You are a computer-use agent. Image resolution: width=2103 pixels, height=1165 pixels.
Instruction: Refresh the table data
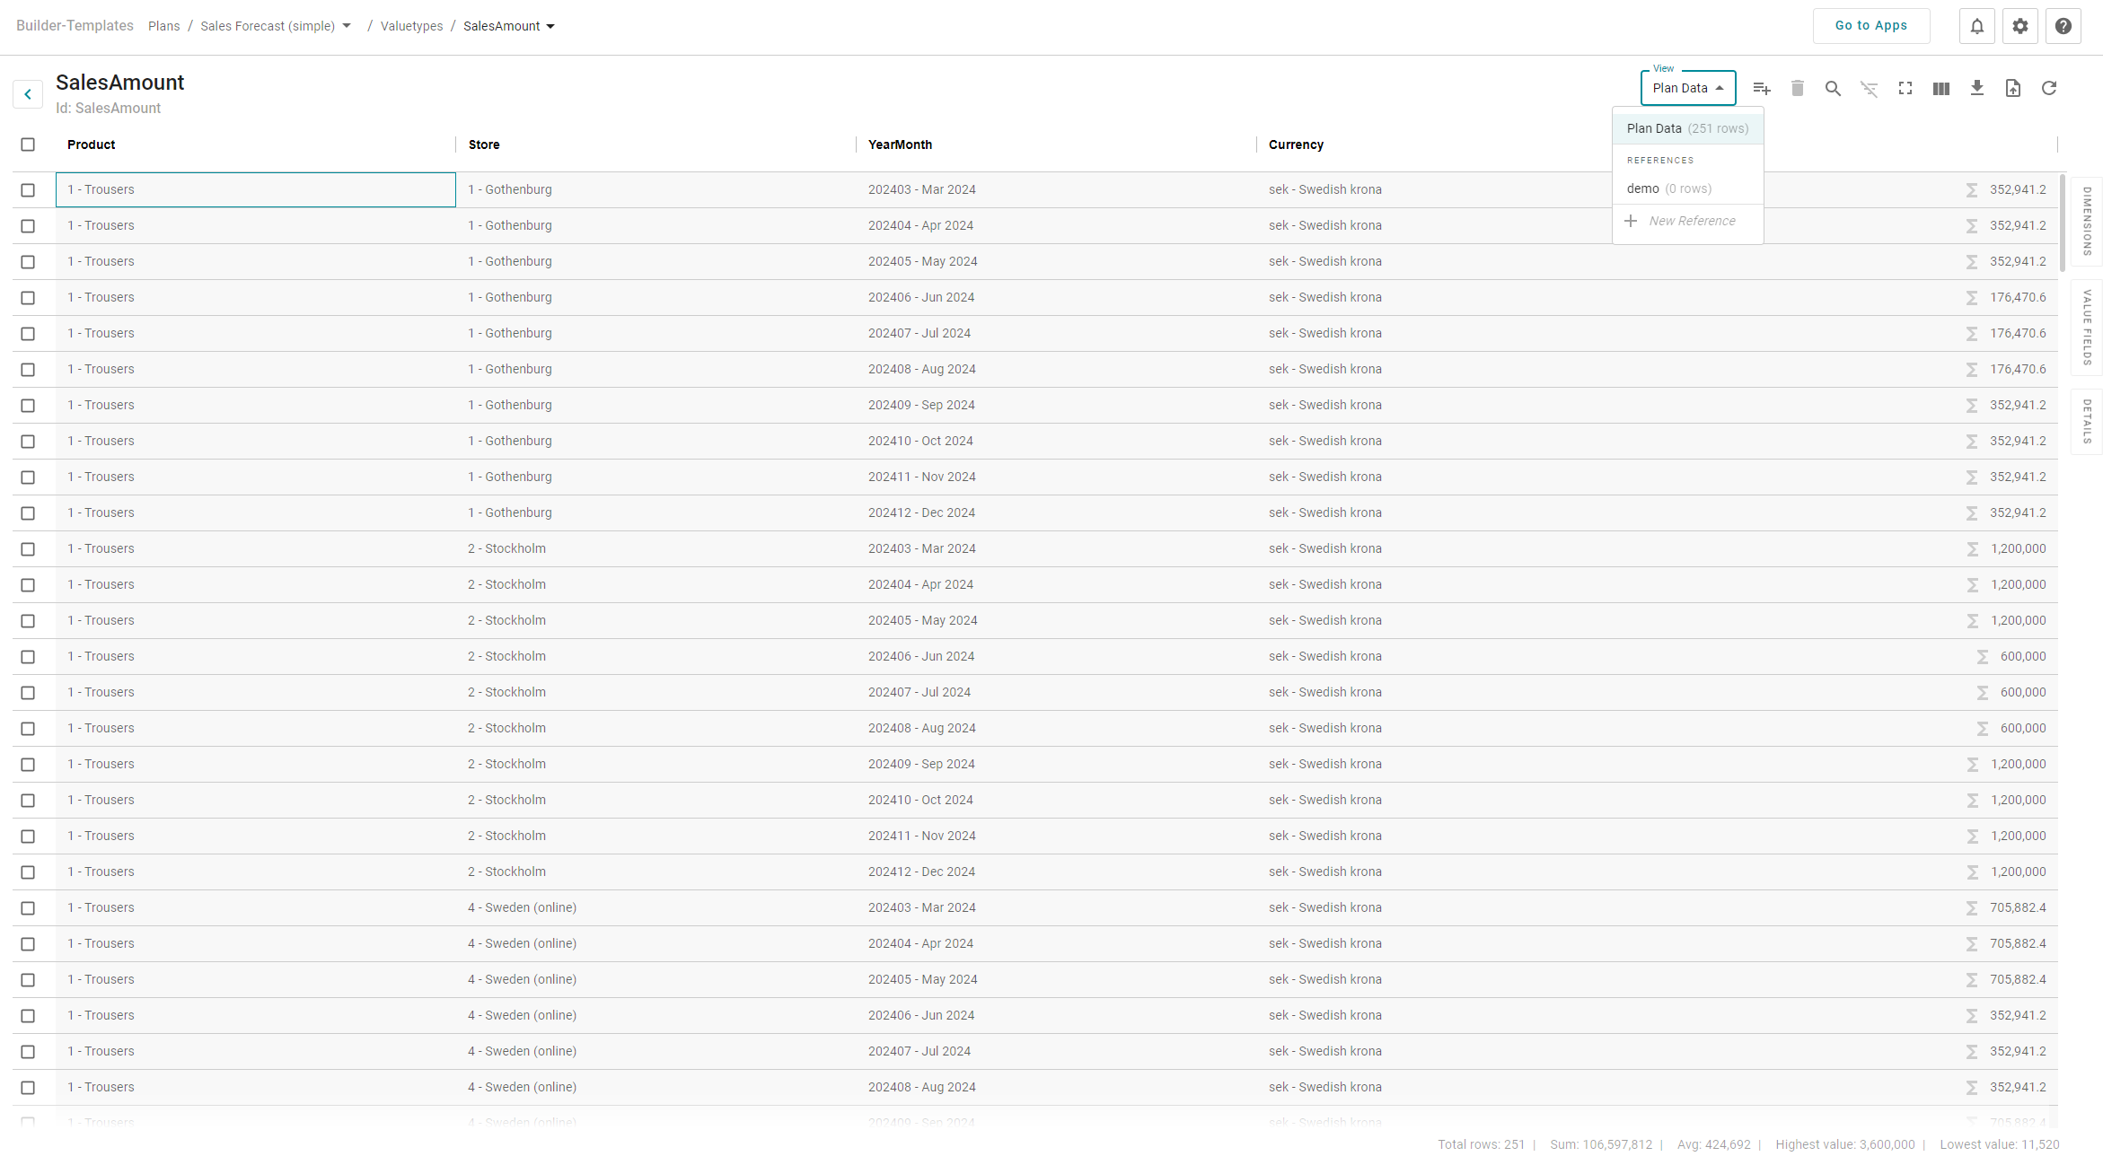coord(2048,88)
